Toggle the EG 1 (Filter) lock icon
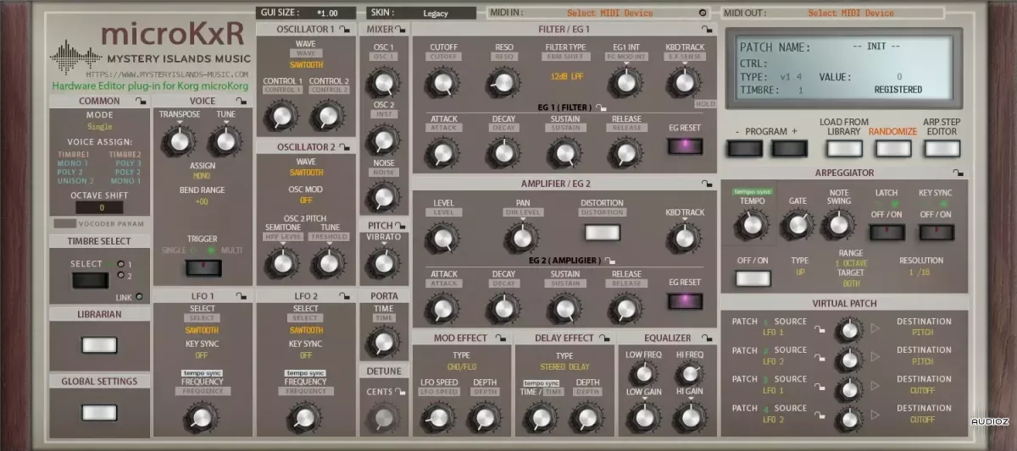This screenshot has height=451, width=1017. [601, 107]
